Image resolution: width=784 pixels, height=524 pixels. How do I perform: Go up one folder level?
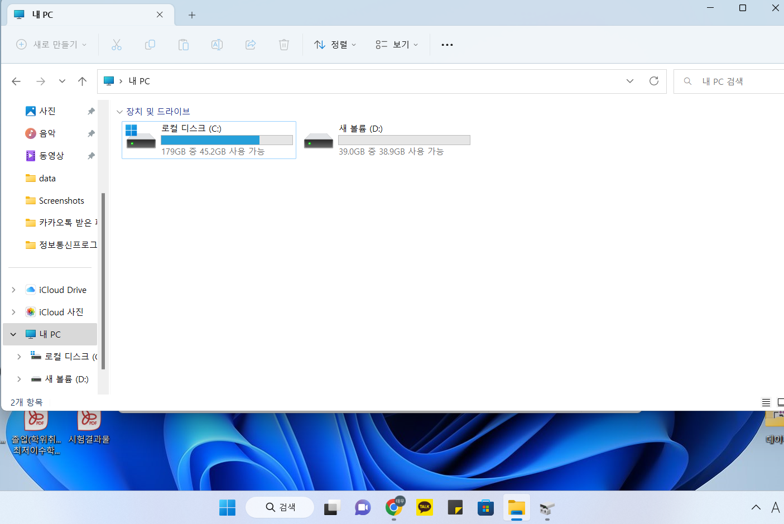[x=83, y=81]
